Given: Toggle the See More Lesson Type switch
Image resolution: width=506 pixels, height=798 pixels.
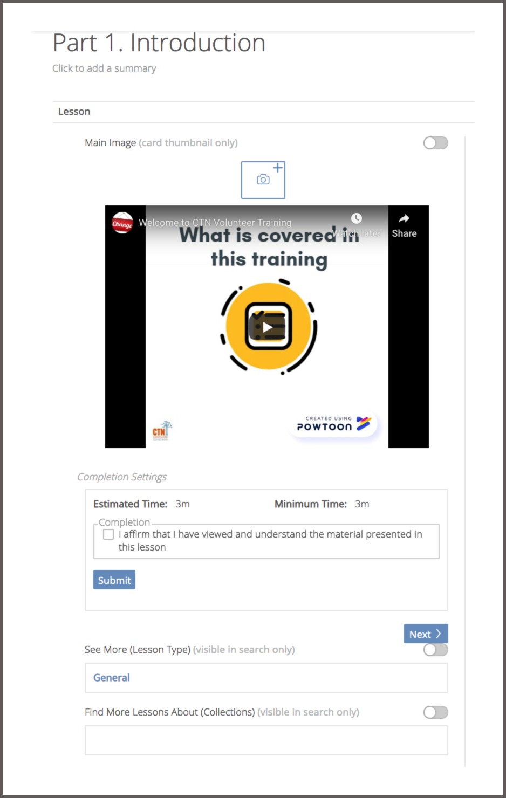Looking at the screenshot, I should click(436, 650).
